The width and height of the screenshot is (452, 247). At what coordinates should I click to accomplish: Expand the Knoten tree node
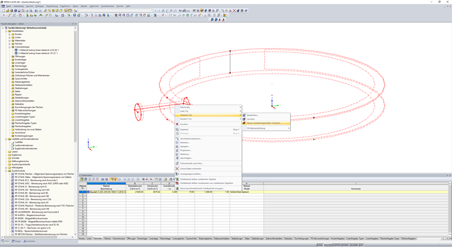click(10, 34)
